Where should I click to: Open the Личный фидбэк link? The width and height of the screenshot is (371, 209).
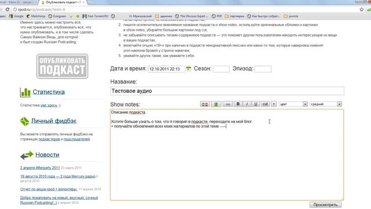click(54, 121)
